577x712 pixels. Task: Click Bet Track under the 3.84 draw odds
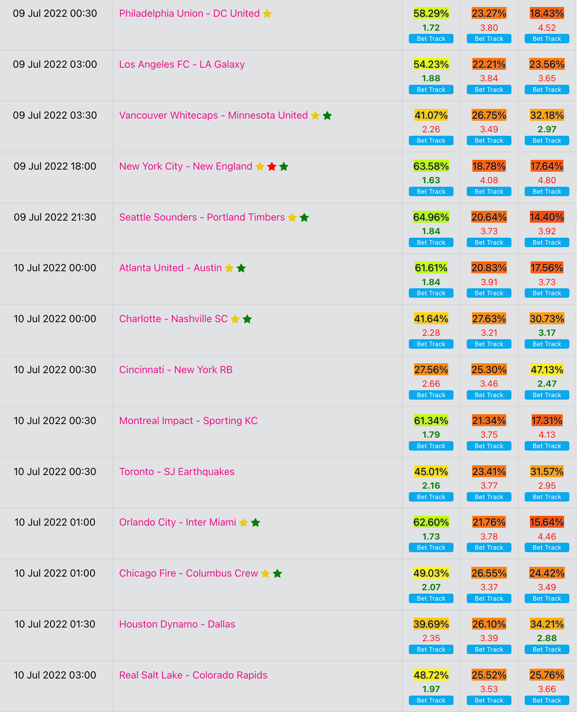point(489,90)
